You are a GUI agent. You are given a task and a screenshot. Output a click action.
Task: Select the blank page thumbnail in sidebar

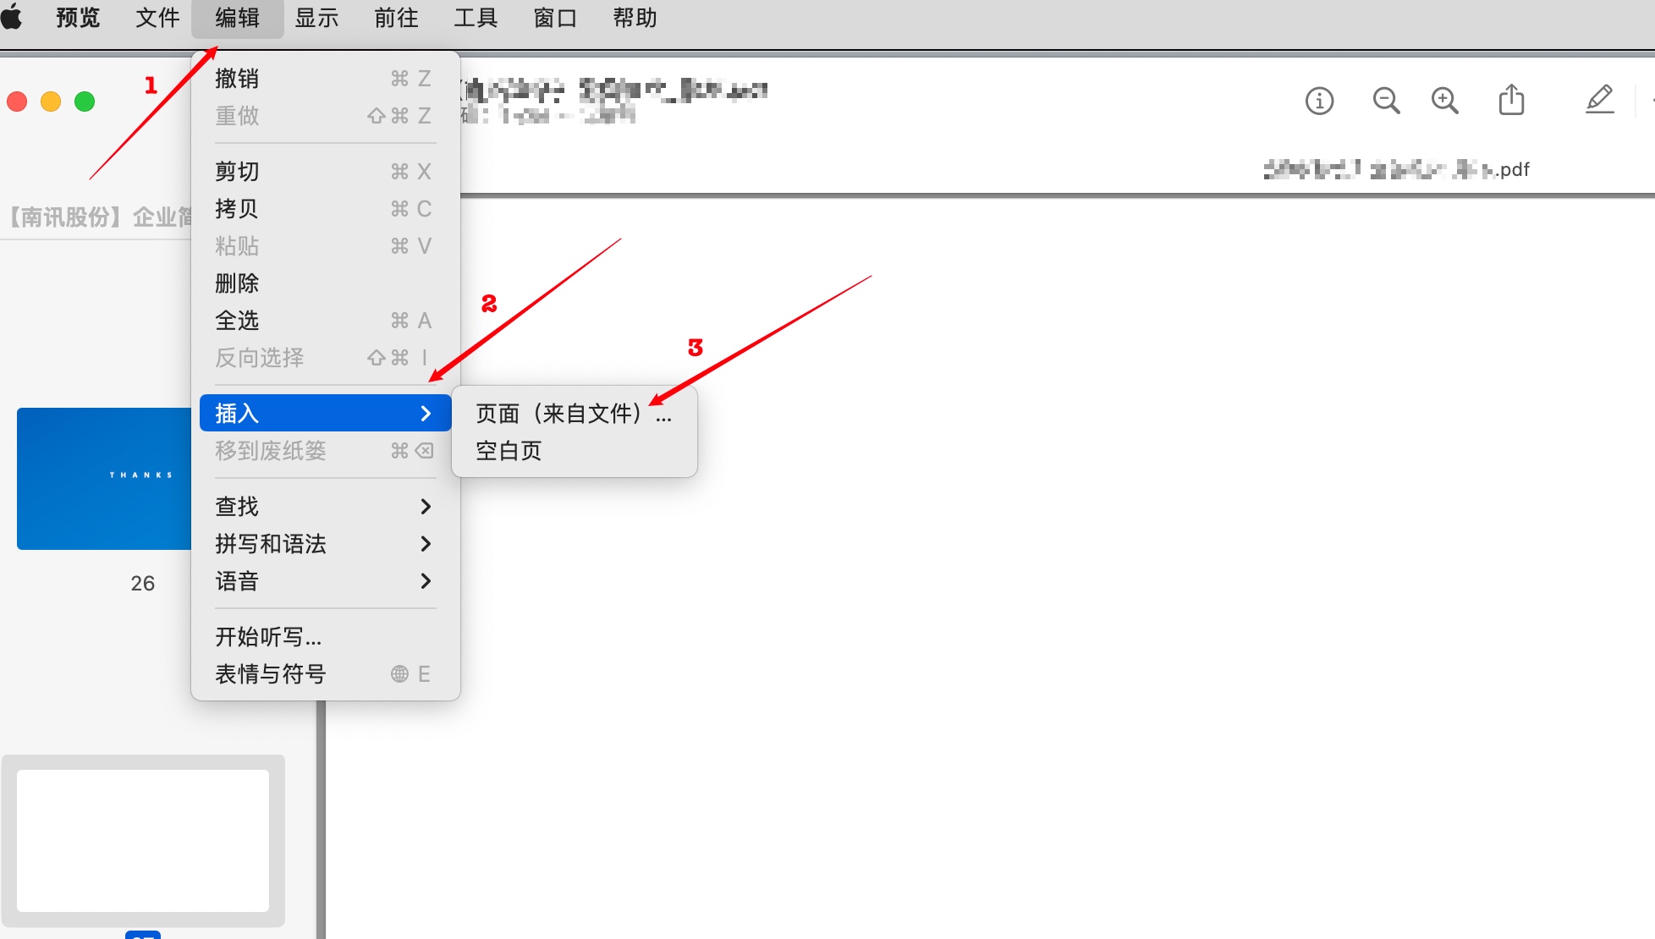[x=143, y=841]
